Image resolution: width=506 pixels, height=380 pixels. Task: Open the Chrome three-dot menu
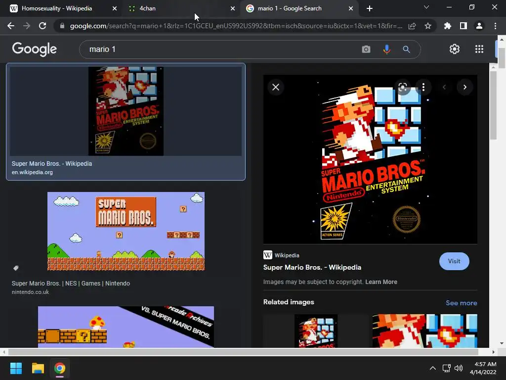click(x=495, y=26)
